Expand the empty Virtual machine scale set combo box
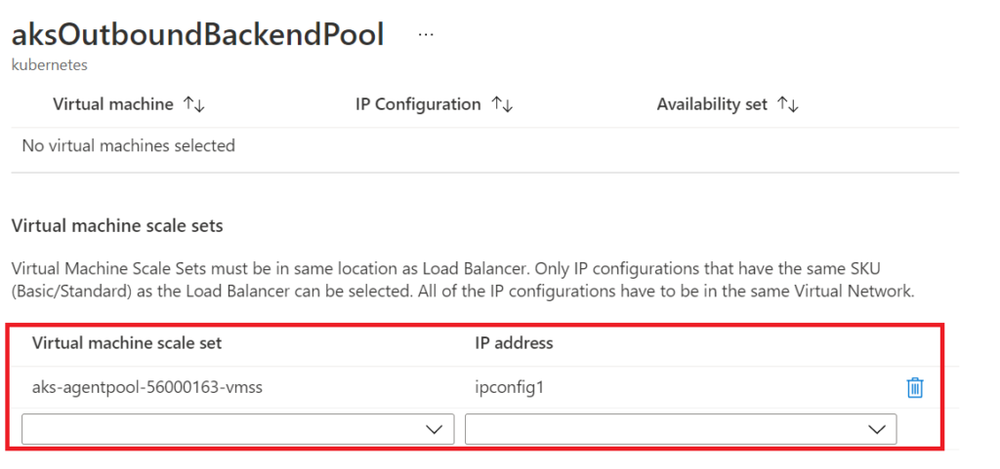The height and width of the screenshot is (469, 1000). pyautogui.click(x=238, y=429)
